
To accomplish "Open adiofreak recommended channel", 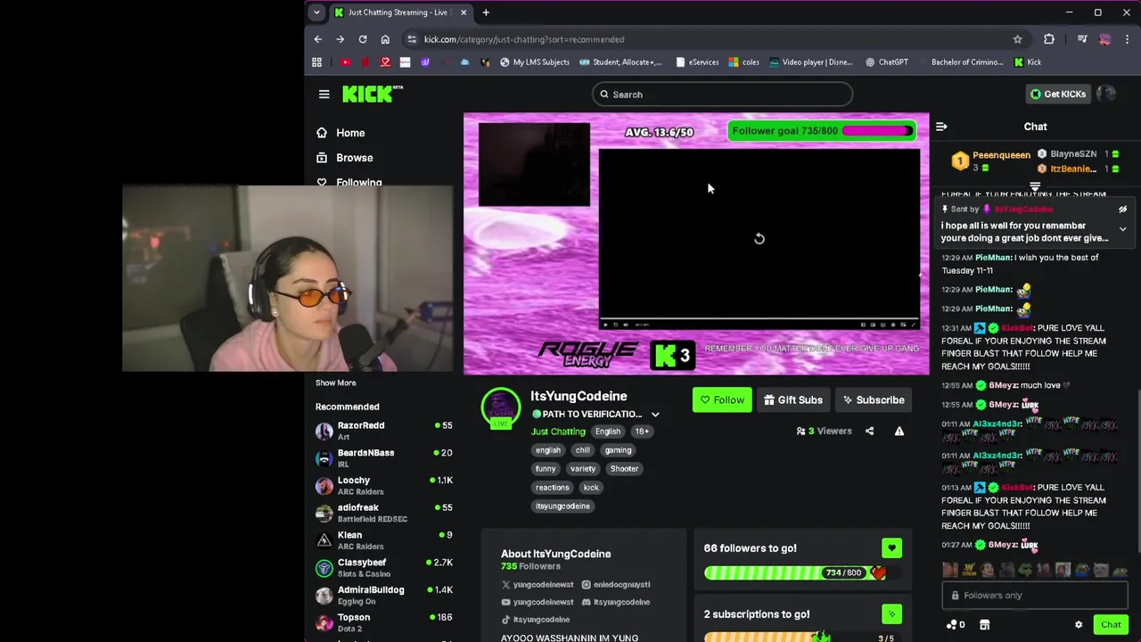I will click(383, 514).
